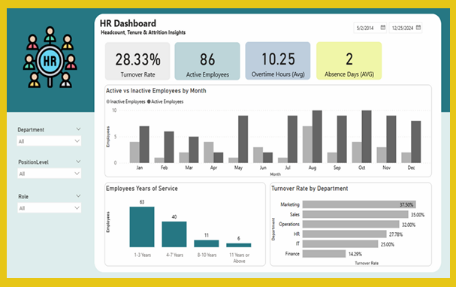This screenshot has height=287, width=456.
Task: Click the Sales turnover rate bar
Action: click(x=355, y=214)
